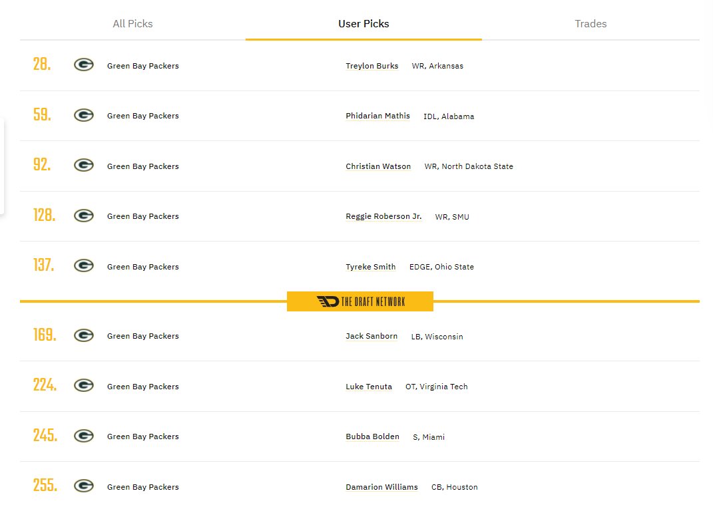
Task: Click 'WR, North Dakota State' text
Action: [469, 166]
